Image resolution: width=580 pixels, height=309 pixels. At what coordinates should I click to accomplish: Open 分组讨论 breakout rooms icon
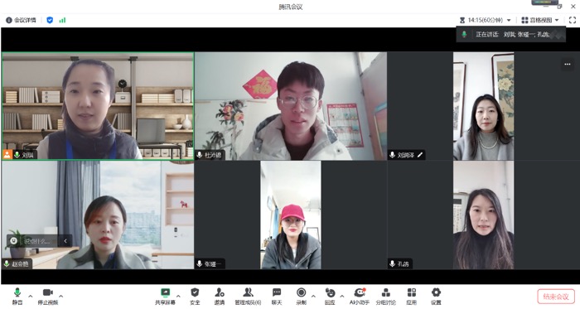(386, 296)
